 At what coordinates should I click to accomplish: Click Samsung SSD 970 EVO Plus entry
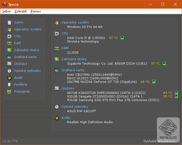pos(113,100)
